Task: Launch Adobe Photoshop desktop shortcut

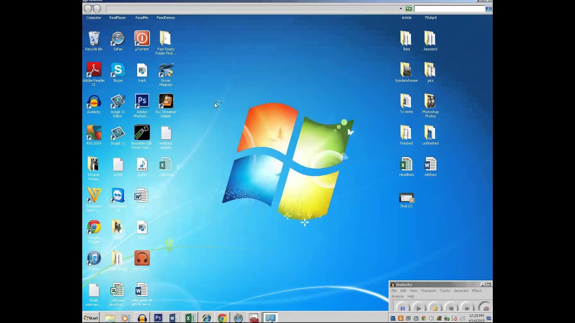Action: pyautogui.click(x=142, y=106)
